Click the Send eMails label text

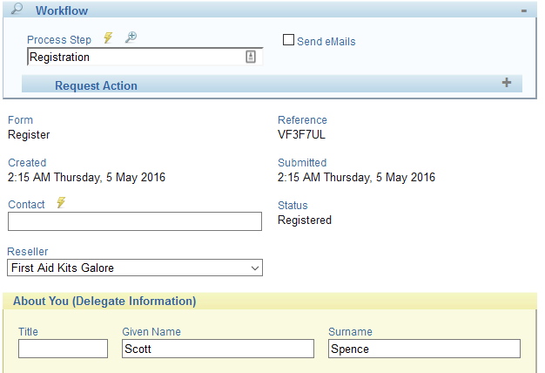(326, 41)
